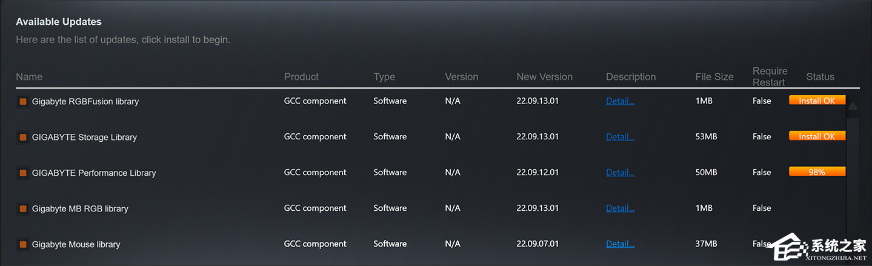Toggle Gigabyte Mouse library checkbox
Viewport: 872px width, 266px height.
23,244
